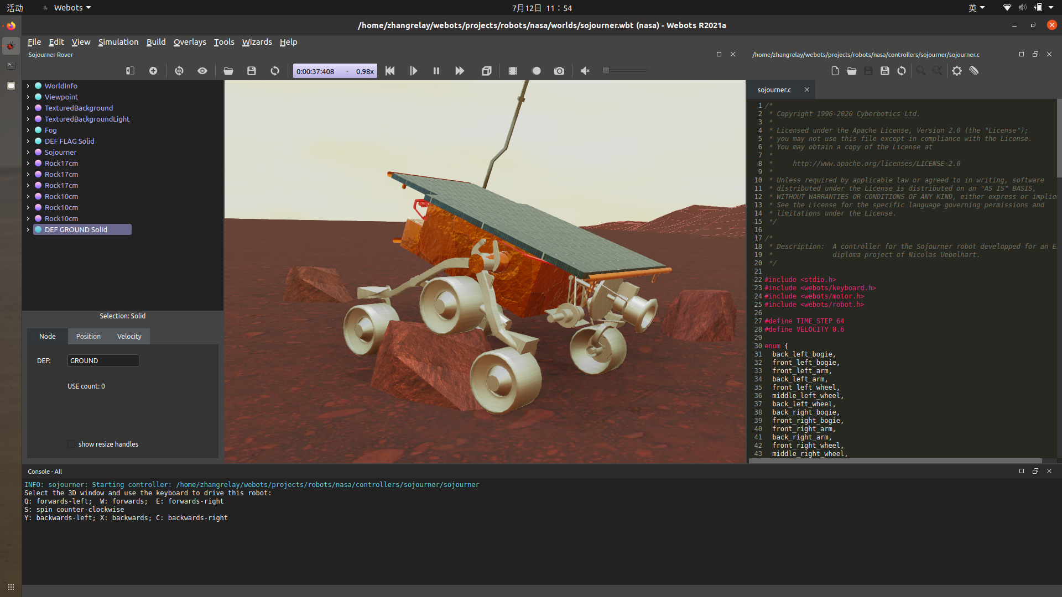The image size is (1062, 597).
Task: Switch to the Position tab
Action: 88,336
